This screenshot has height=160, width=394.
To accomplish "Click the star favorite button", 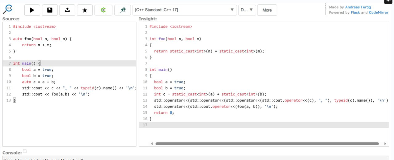I will pos(85,10).
